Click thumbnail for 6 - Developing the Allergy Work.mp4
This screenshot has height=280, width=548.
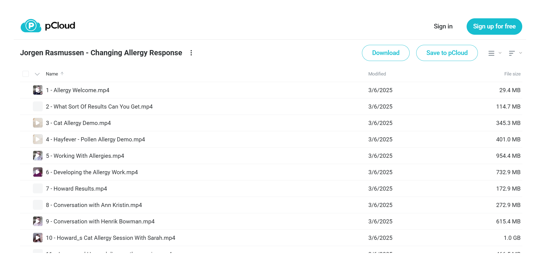[38, 172]
